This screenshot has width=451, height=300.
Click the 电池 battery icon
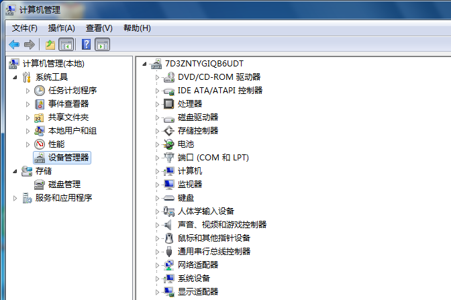coord(169,144)
